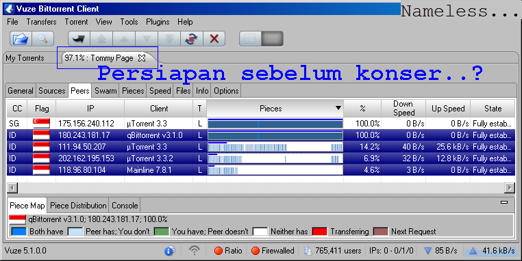Open the Plugins menu
522x261 pixels.
(158, 22)
